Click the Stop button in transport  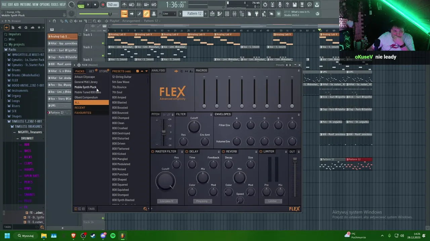(95, 5)
